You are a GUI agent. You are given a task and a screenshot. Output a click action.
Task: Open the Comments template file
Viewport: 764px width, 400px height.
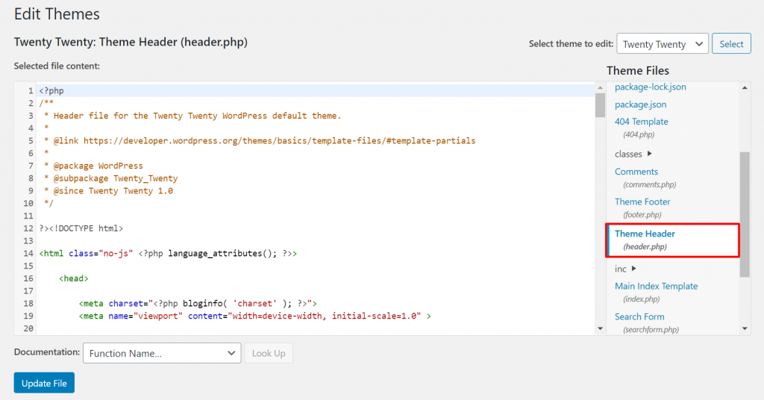(636, 172)
